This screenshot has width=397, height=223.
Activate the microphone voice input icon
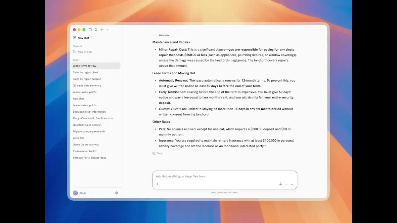click(x=281, y=184)
